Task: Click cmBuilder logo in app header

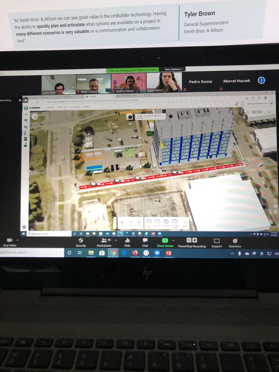Action: (x=32, y=108)
